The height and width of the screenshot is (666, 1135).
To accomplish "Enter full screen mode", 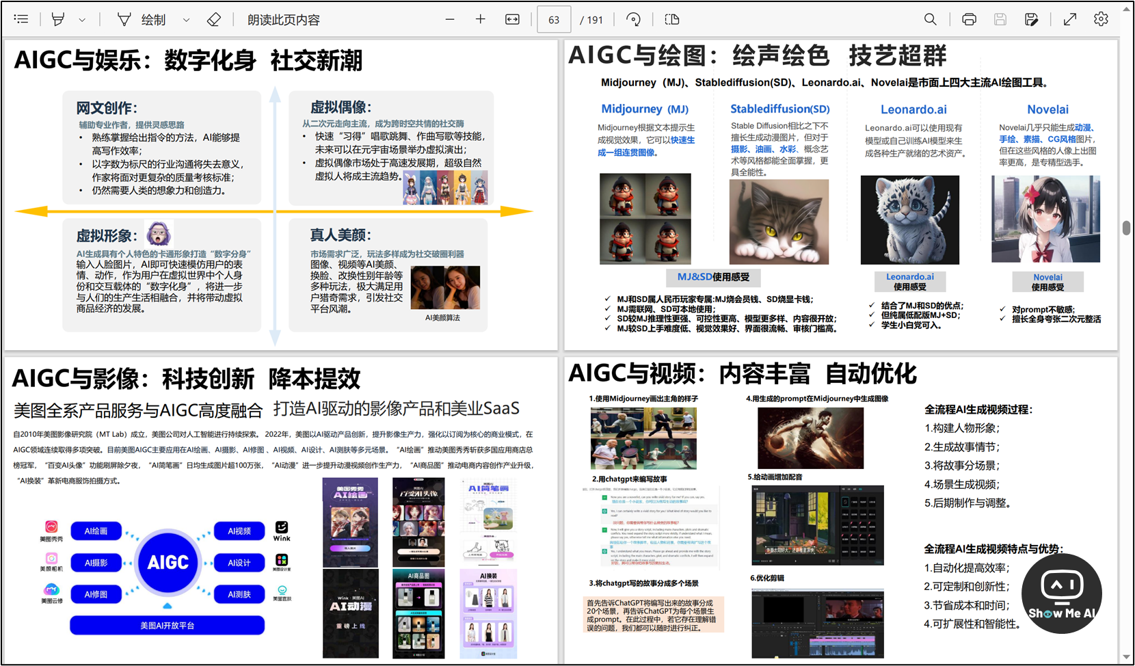I will click(x=1070, y=19).
